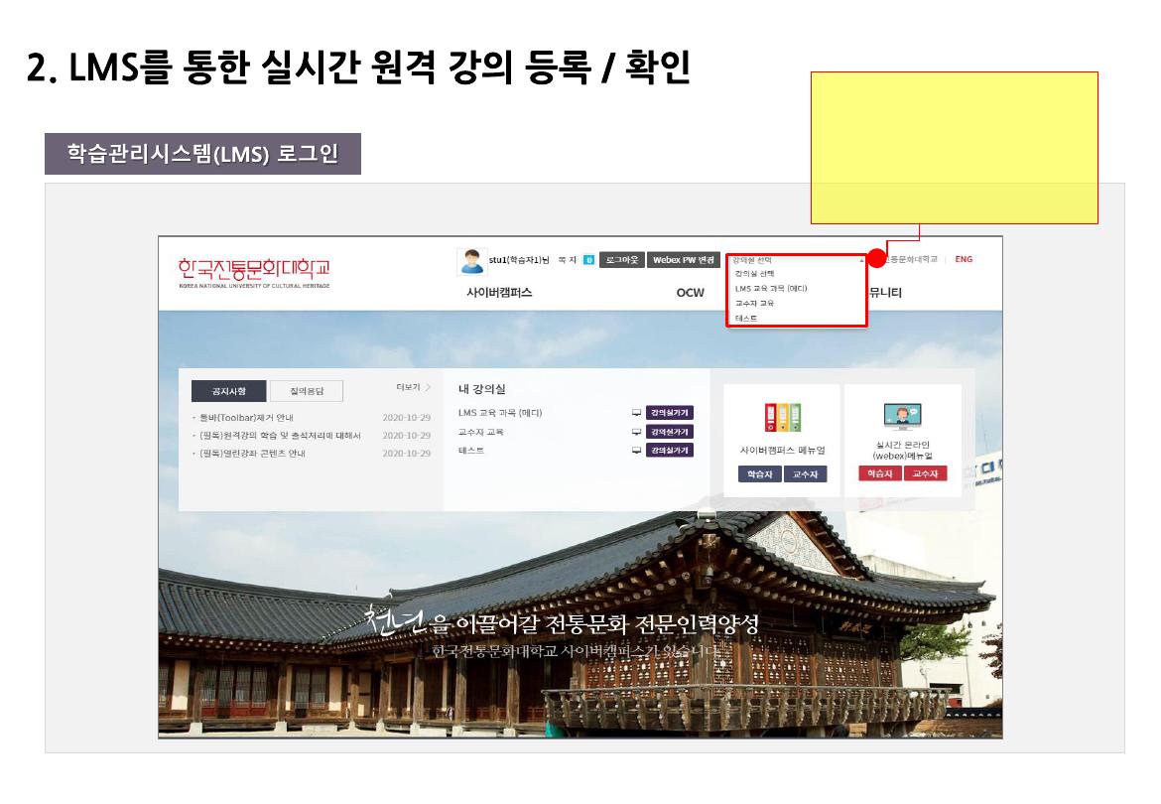The height and width of the screenshot is (804, 1161).
Task: Open notice (필독)열린강좌 콘텐츠 안내
Action: [252, 453]
